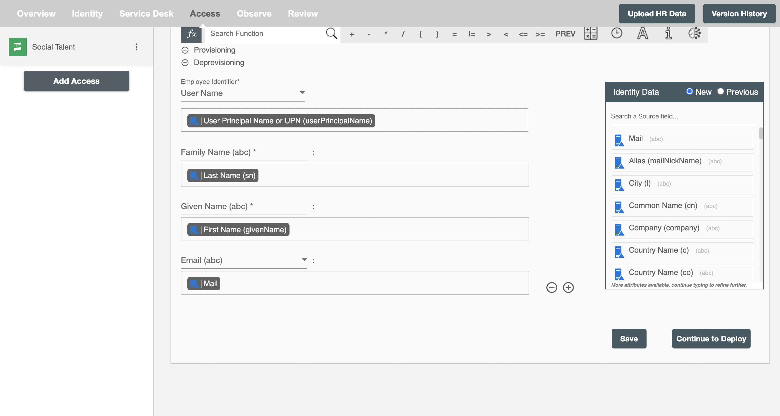The image size is (780, 416).
Task: Click the Social Talent green app icon
Action: [17, 47]
